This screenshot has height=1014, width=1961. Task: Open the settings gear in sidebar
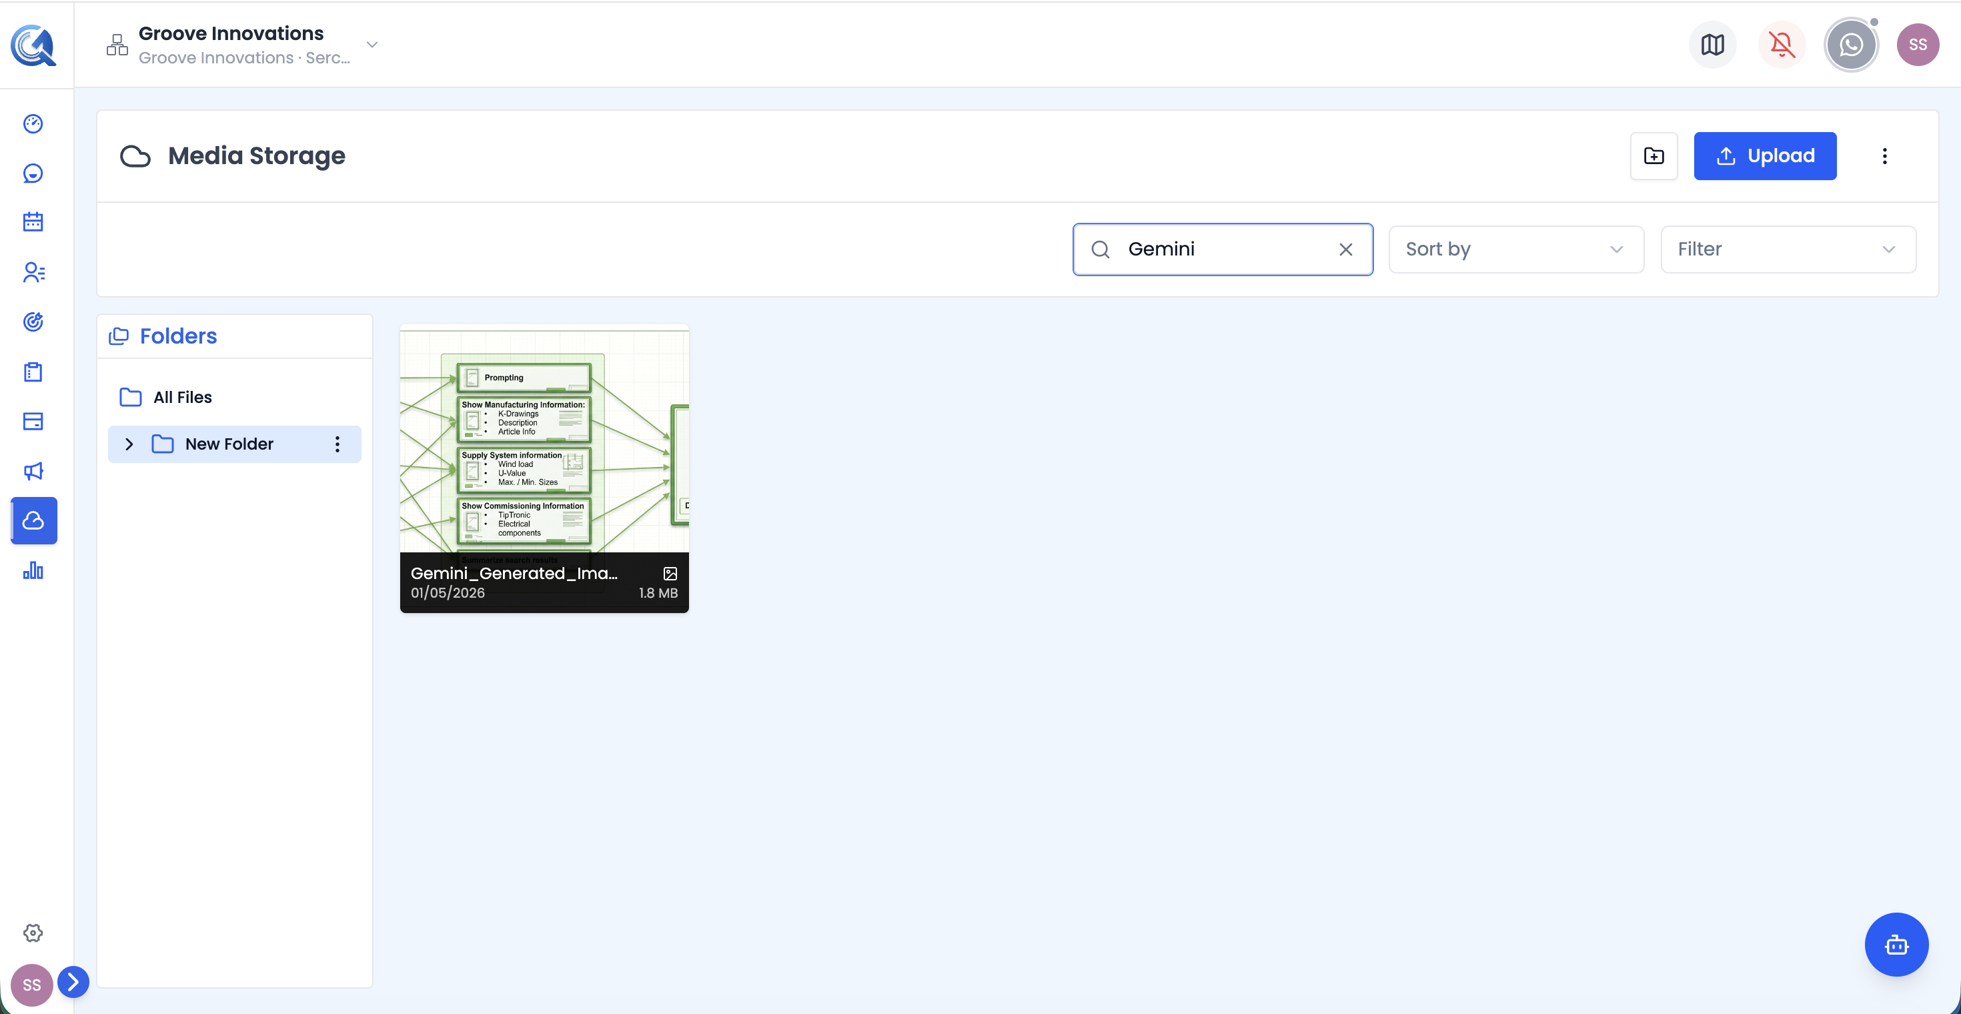[x=33, y=933]
